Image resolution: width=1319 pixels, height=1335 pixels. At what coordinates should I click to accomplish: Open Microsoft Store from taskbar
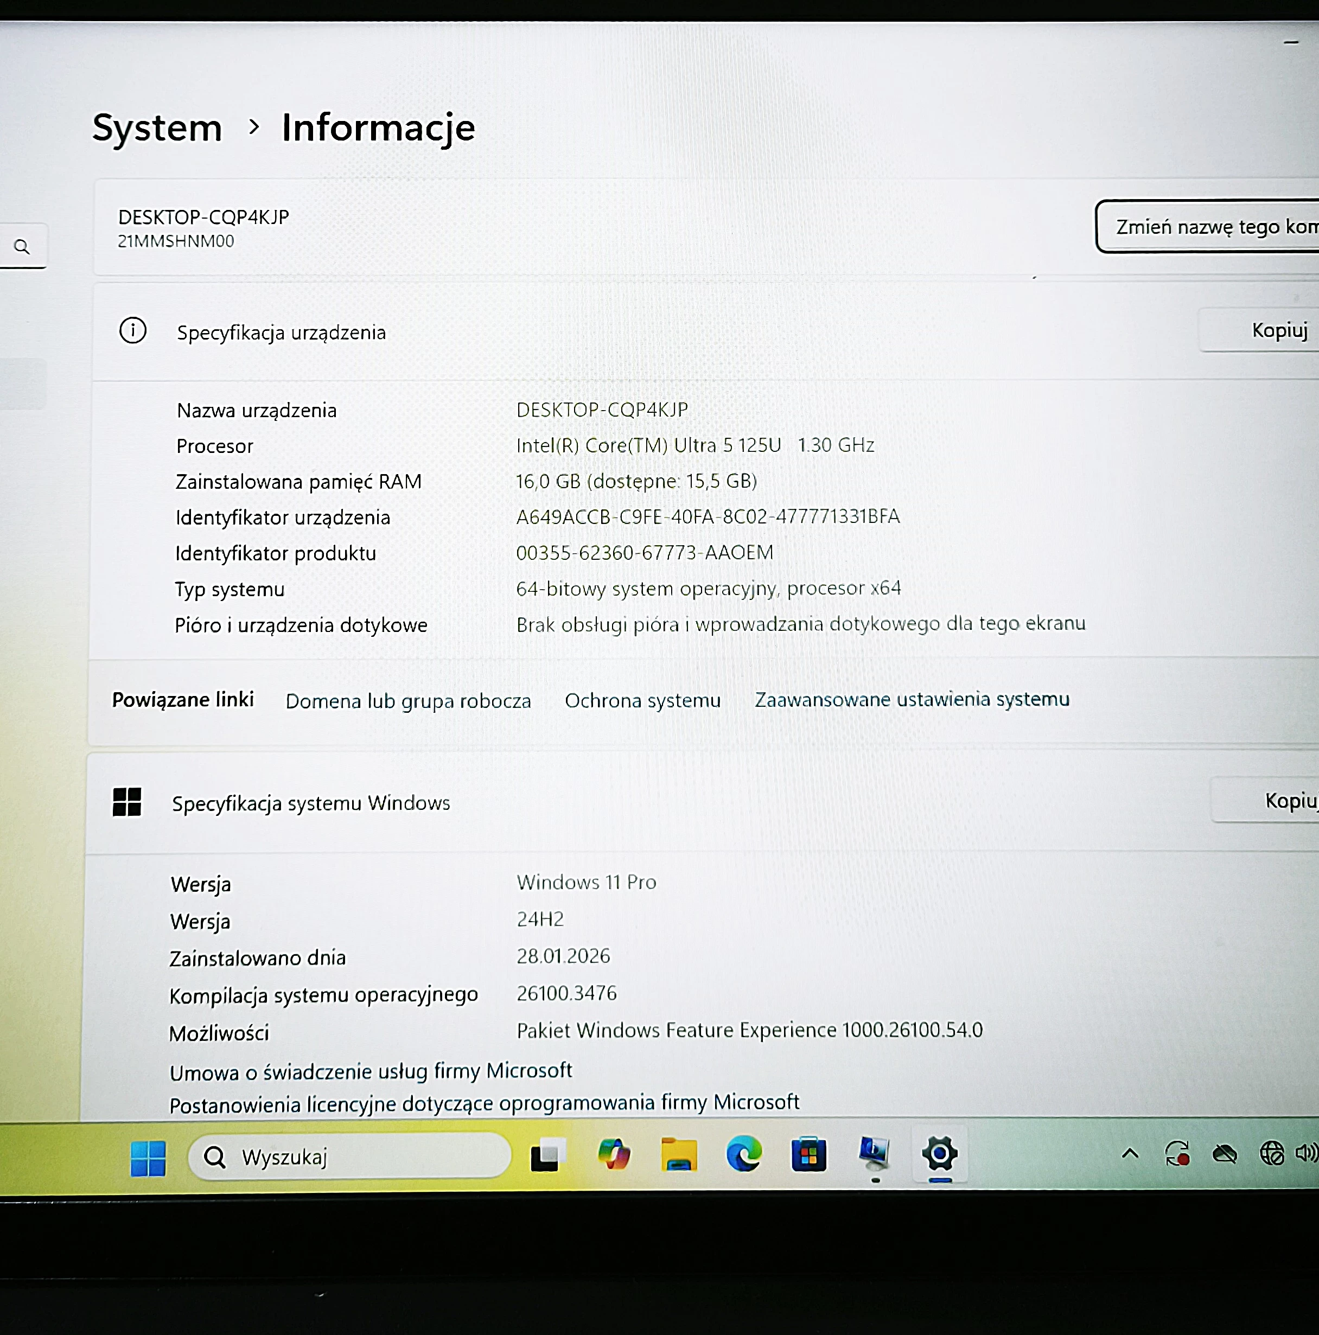(x=809, y=1154)
